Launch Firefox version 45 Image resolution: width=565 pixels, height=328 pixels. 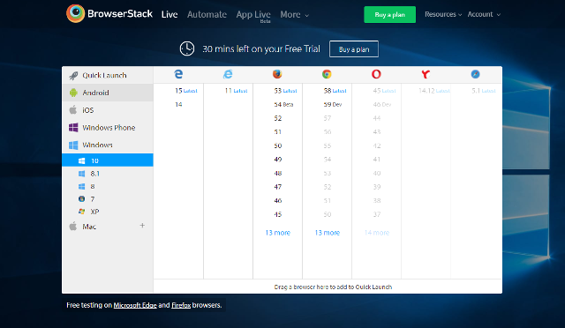point(278,214)
